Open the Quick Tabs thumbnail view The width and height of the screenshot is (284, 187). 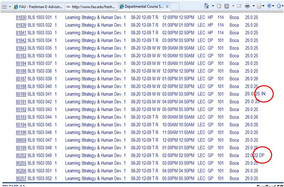click(x=4, y=6)
